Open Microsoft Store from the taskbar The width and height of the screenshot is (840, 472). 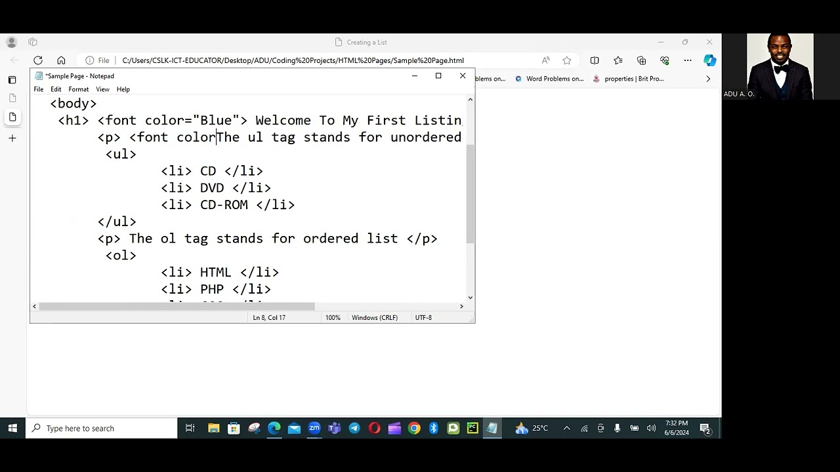234,428
